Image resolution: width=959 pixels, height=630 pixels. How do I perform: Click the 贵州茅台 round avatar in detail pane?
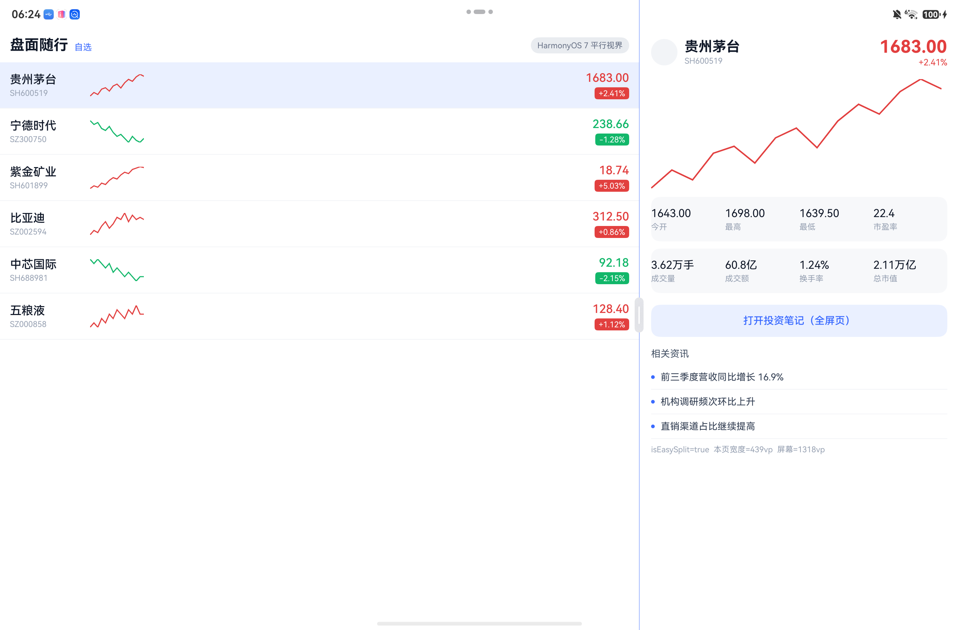[x=664, y=52]
